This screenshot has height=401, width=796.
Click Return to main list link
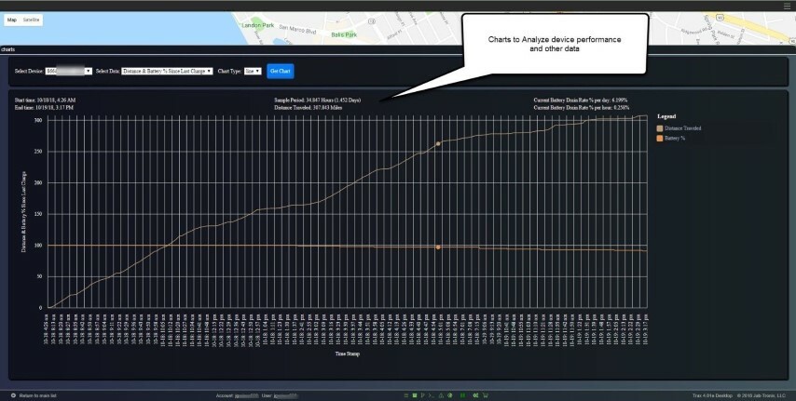tap(37, 395)
